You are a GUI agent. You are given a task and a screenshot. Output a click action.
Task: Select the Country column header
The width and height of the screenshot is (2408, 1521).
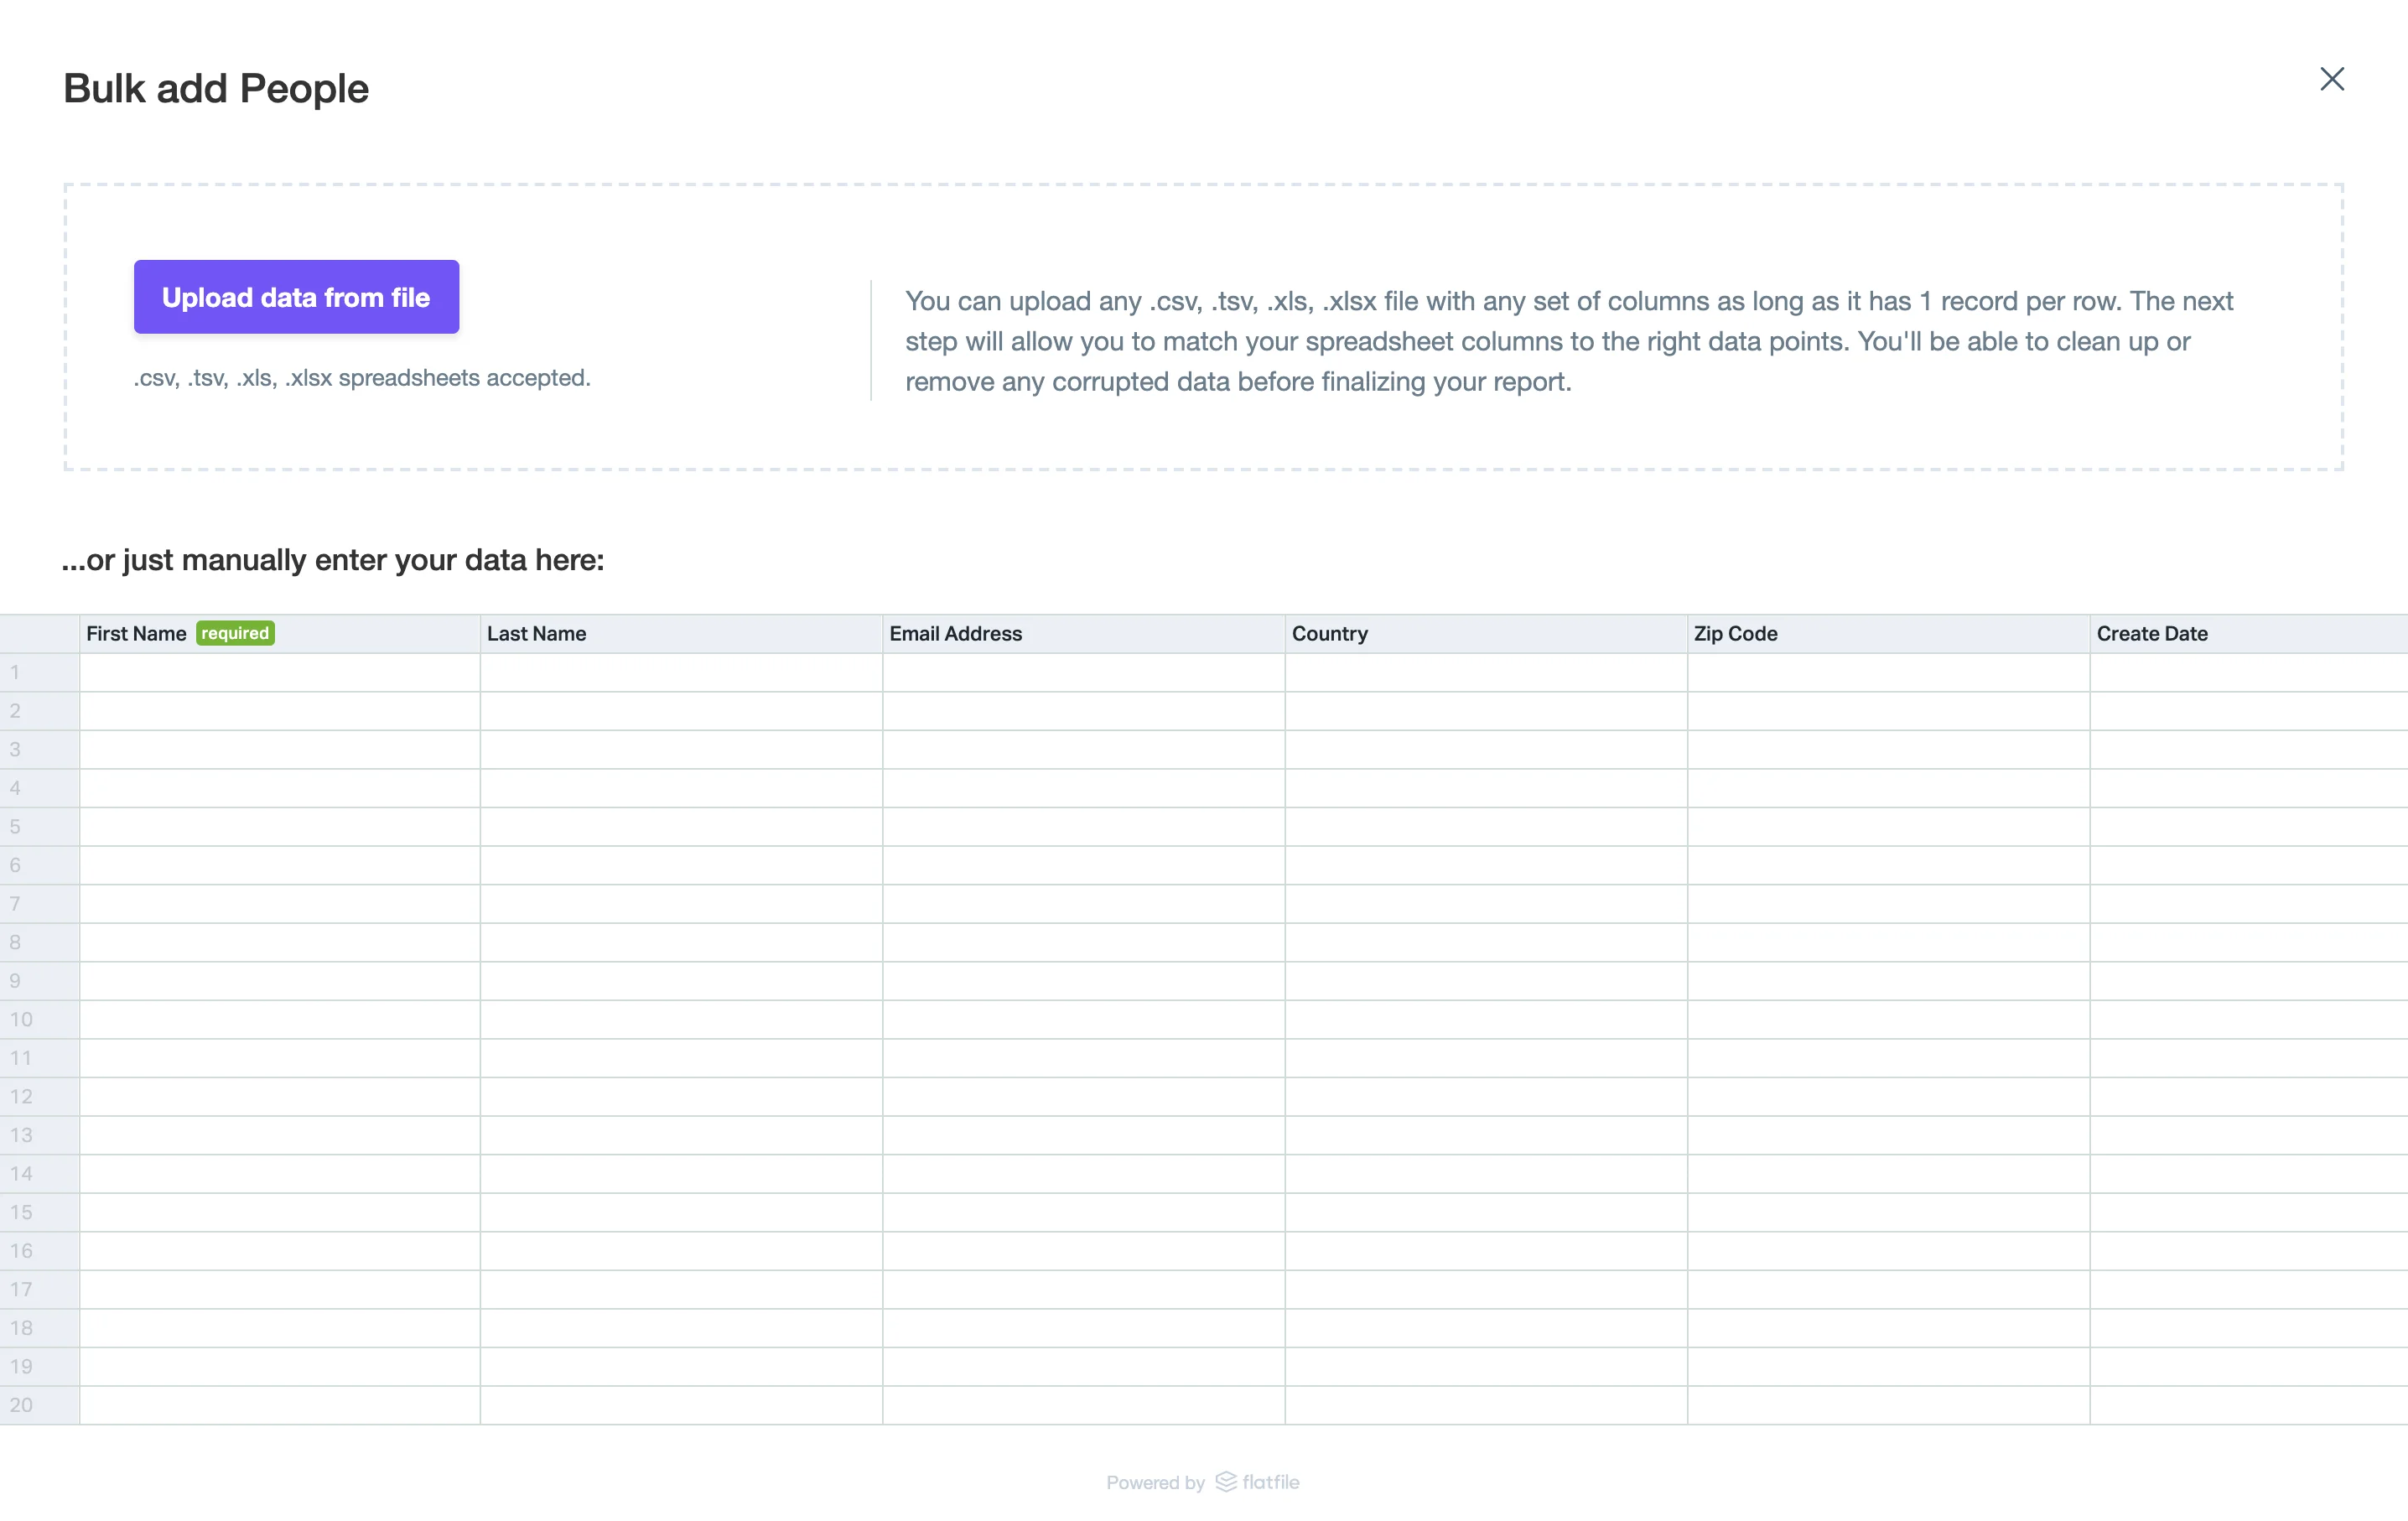point(1330,633)
